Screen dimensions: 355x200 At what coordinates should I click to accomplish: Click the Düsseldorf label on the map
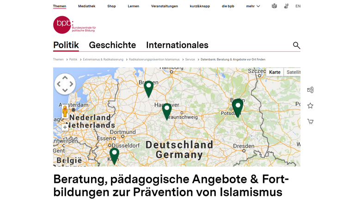pos(125,145)
